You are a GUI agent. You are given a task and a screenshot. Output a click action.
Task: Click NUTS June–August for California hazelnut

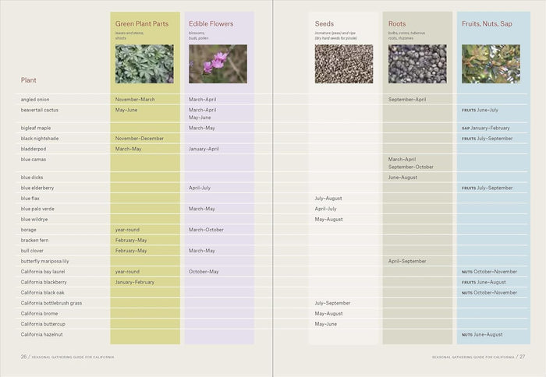click(482, 335)
